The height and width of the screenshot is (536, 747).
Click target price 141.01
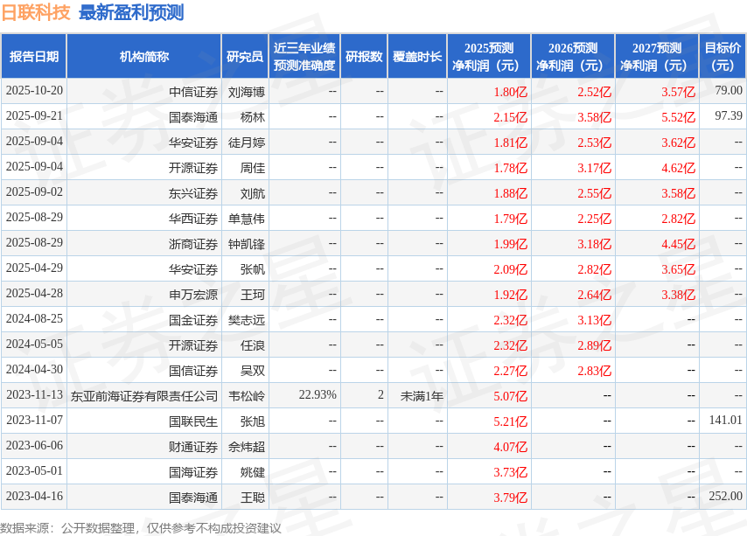[725, 420]
